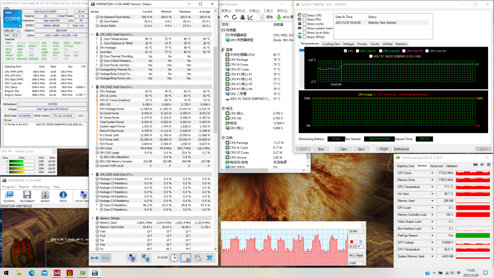Open FurMark icon in the taskbar
This screenshot has width=494, height=278.
[70, 273]
